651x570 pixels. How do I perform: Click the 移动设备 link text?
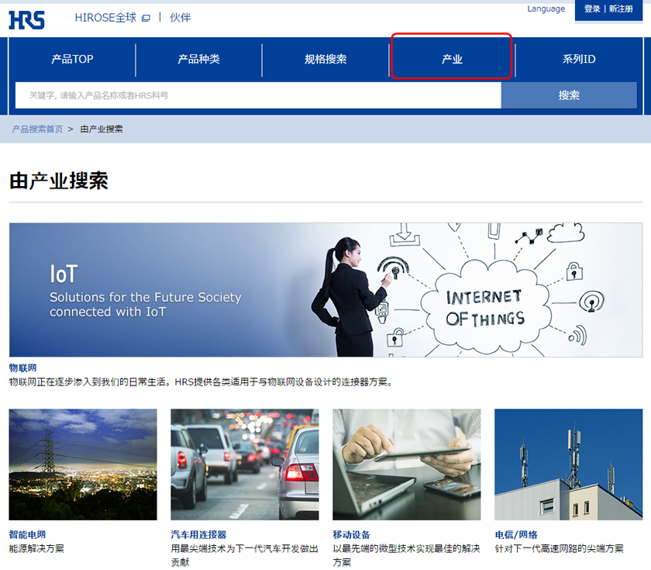(x=351, y=534)
